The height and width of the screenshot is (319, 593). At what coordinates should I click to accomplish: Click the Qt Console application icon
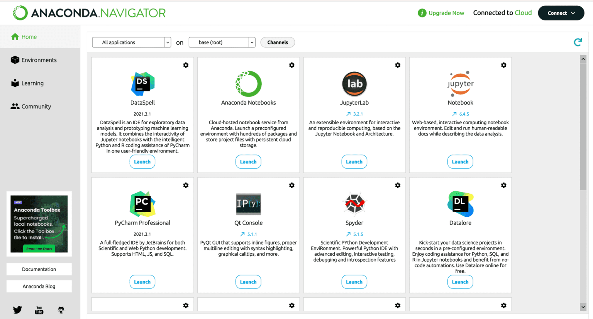(248, 204)
